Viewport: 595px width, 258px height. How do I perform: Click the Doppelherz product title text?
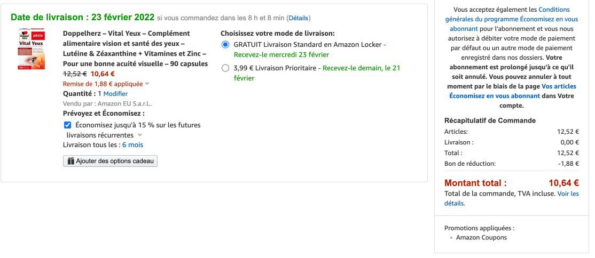tap(136, 49)
